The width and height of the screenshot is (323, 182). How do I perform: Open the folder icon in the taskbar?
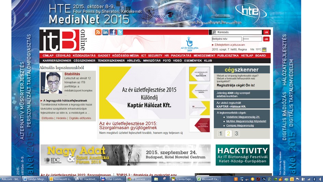pos(156,179)
